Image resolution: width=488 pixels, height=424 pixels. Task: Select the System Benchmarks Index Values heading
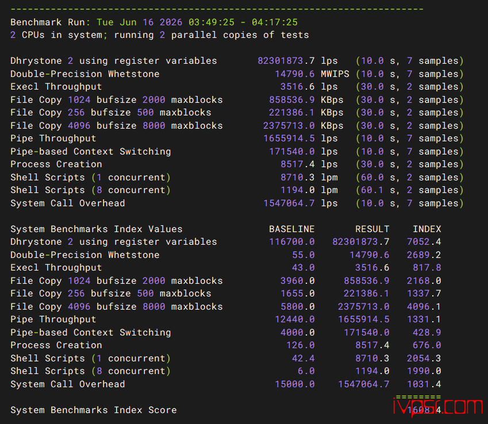97,229
